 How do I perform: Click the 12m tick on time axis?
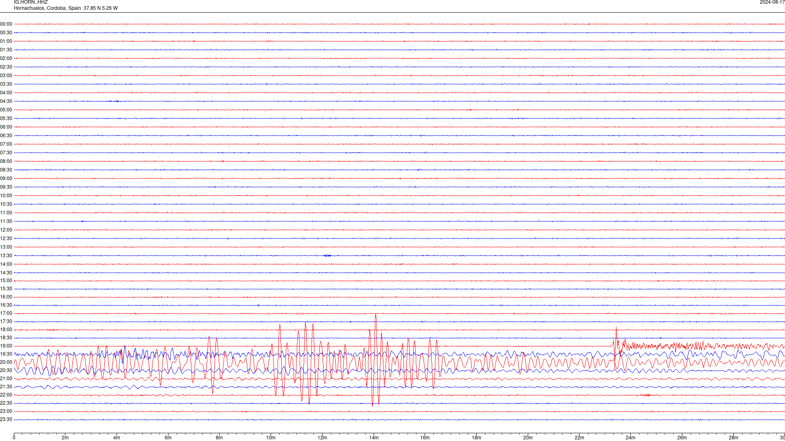[322, 438]
